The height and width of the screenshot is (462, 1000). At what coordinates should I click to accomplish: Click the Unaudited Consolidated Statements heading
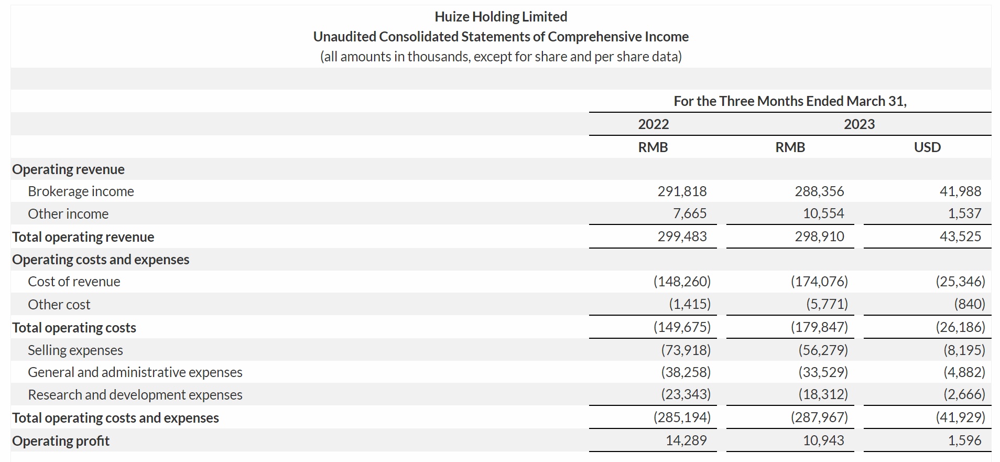pos(501,37)
